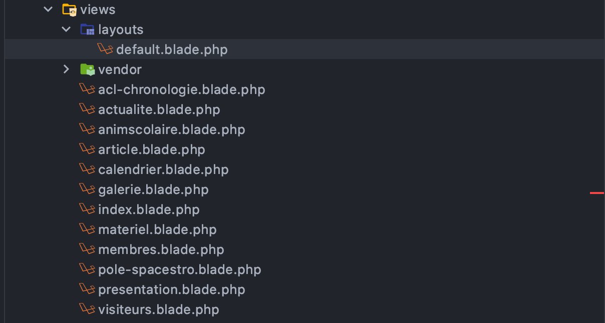Click the Laravel icon beside visiteurs.blade.php
Viewport: 605px width, 323px height.
click(87, 309)
